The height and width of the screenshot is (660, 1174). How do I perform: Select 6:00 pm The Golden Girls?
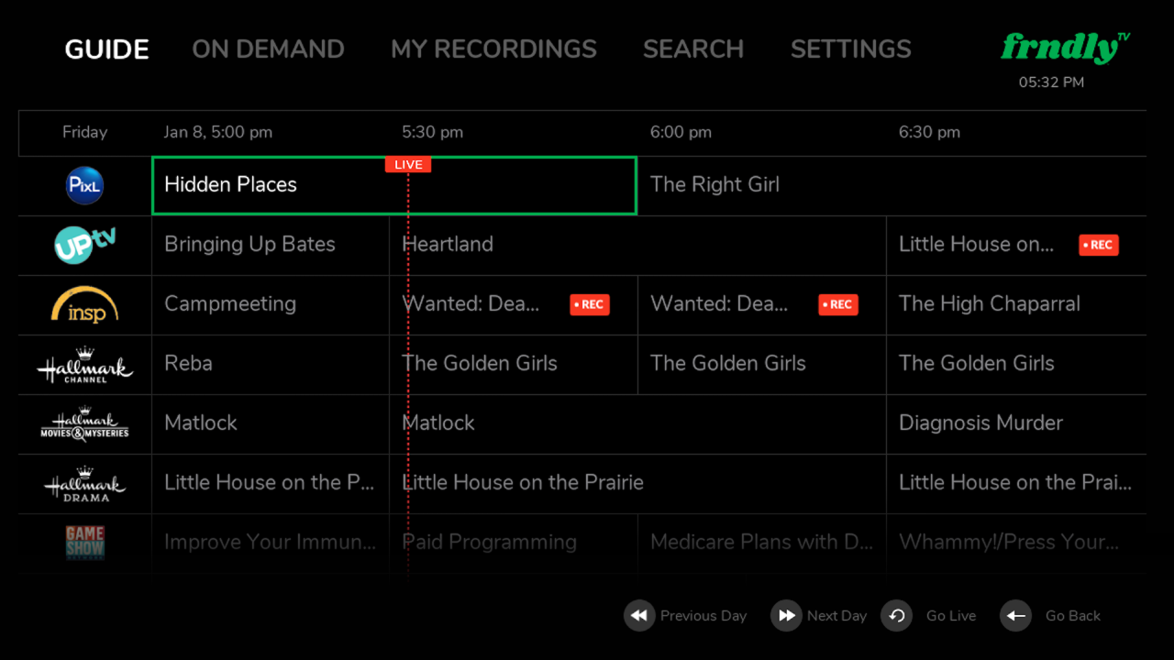tap(762, 365)
